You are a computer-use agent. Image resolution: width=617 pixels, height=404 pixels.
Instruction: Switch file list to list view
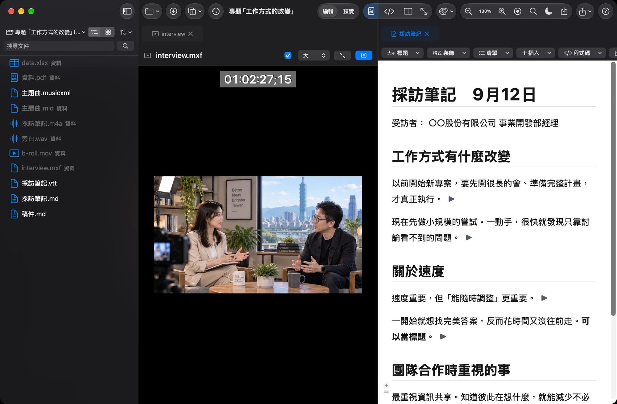[x=95, y=32]
